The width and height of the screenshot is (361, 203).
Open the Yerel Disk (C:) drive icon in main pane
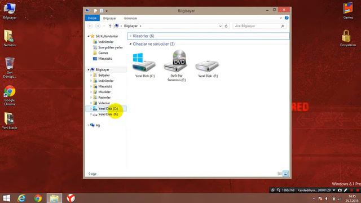click(144, 65)
